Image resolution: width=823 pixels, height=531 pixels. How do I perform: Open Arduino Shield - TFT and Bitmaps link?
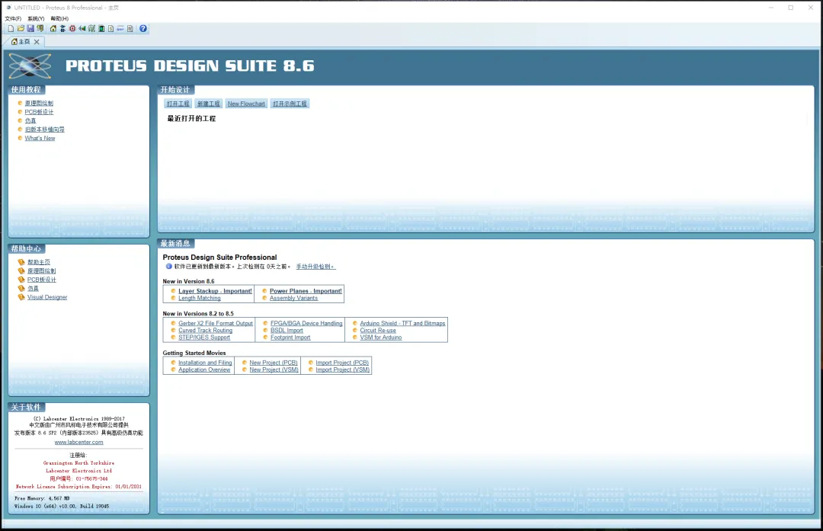(x=402, y=323)
